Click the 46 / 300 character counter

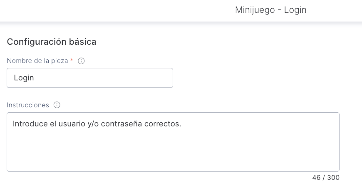(326, 178)
